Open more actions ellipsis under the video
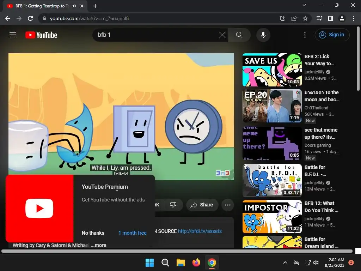This screenshot has height=271, width=361. [x=228, y=205]
